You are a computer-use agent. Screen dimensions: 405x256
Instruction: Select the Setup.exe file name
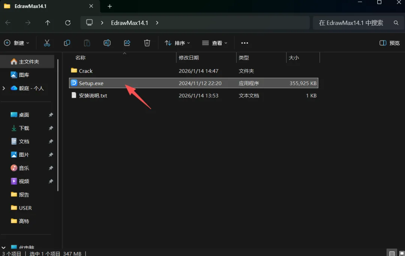tap(91, 83)
